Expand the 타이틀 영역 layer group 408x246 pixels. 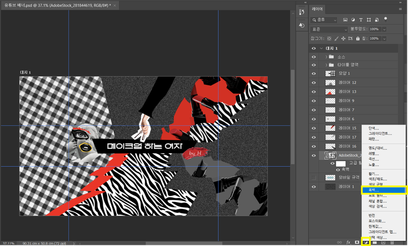[326, 64]
